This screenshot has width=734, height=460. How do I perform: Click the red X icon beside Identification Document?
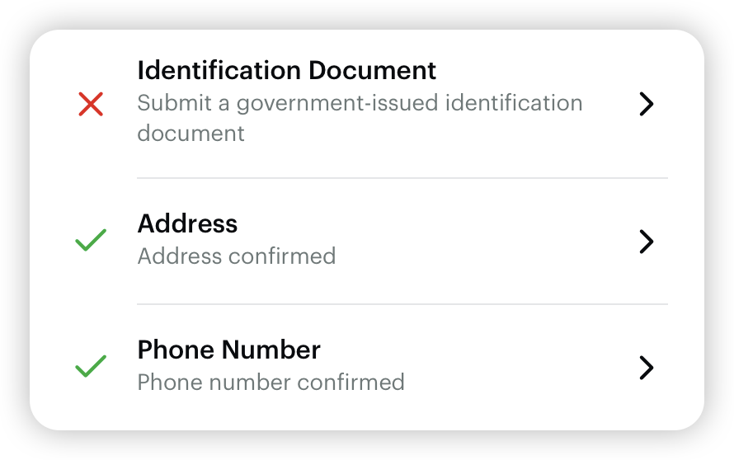91,104
